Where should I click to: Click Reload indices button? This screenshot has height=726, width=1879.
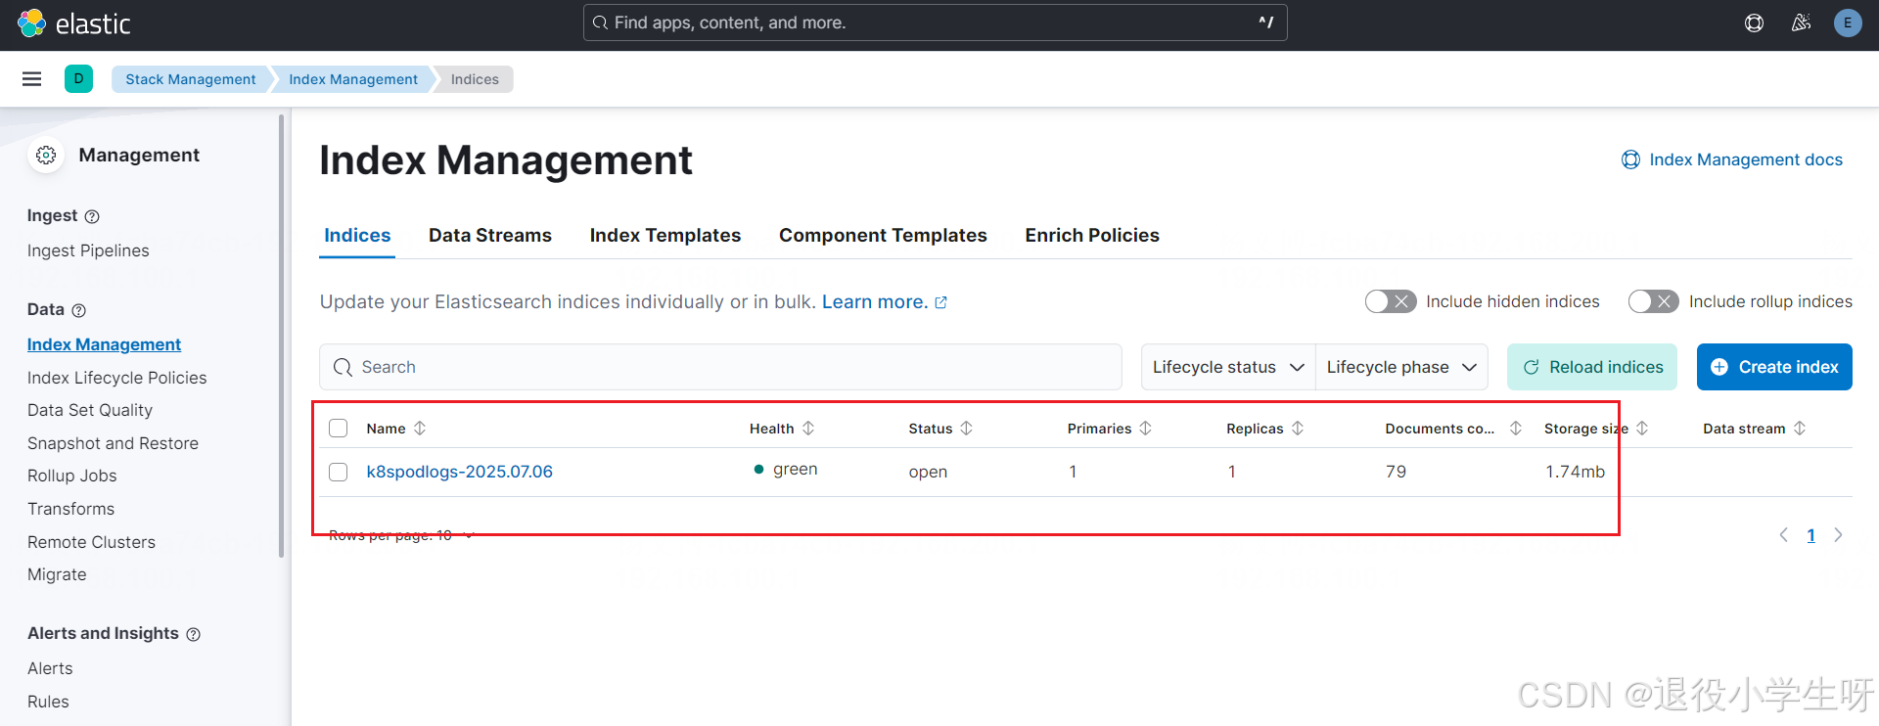pos(1592,367)
